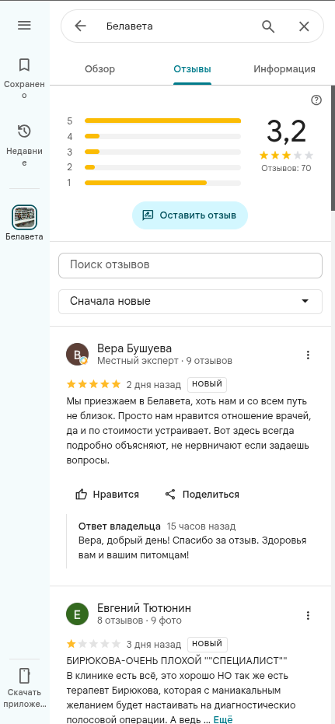Open the review help question-mark icon
Viewport: 335px width, 724px height.
click(x=316, y=100)
